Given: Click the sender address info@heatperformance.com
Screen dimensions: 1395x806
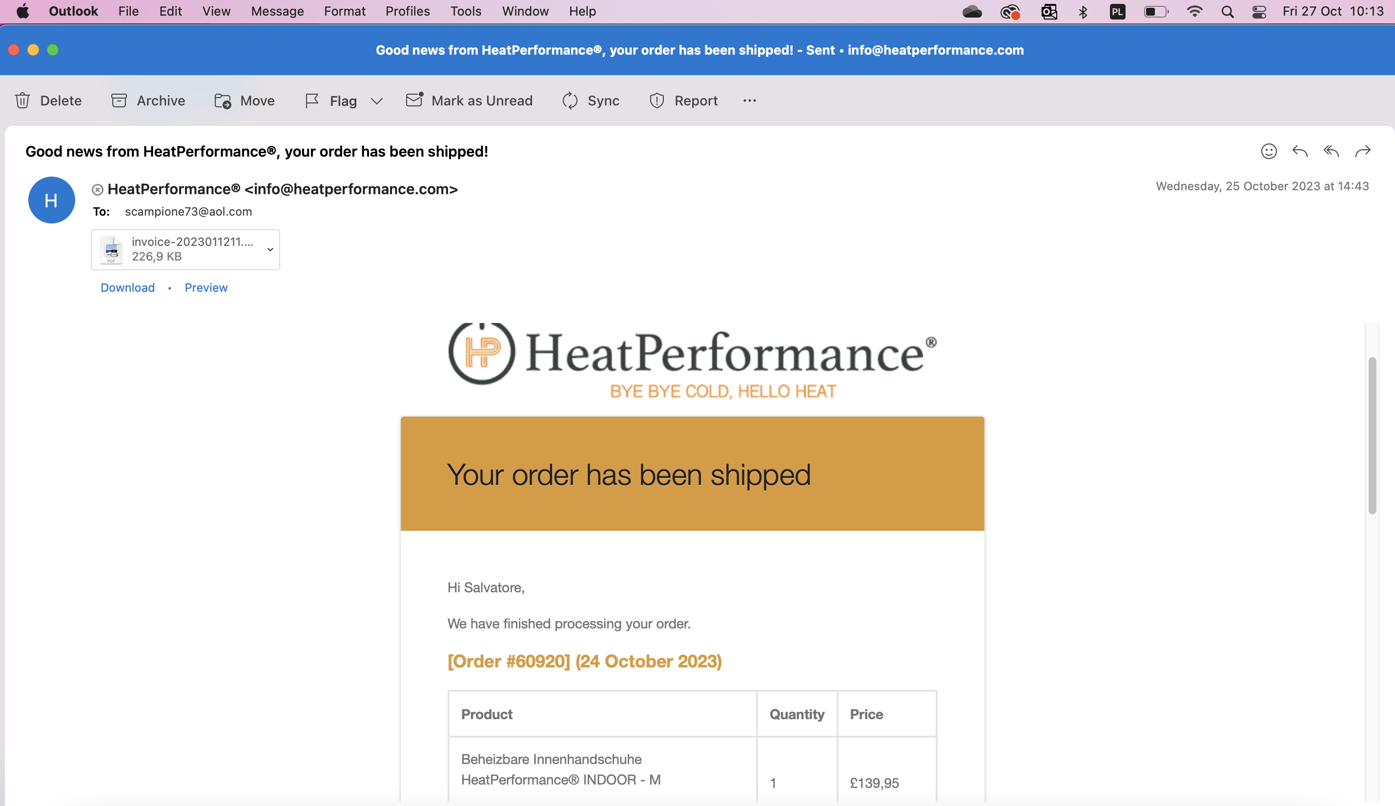Looking at the screenshot, I should [x=351, y=189].
